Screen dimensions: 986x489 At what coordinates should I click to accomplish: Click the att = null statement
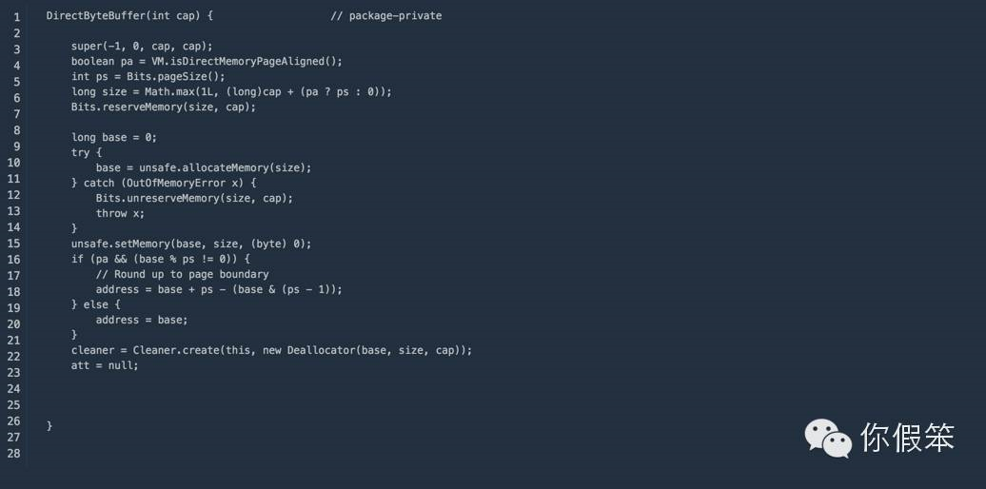(105, 365)
